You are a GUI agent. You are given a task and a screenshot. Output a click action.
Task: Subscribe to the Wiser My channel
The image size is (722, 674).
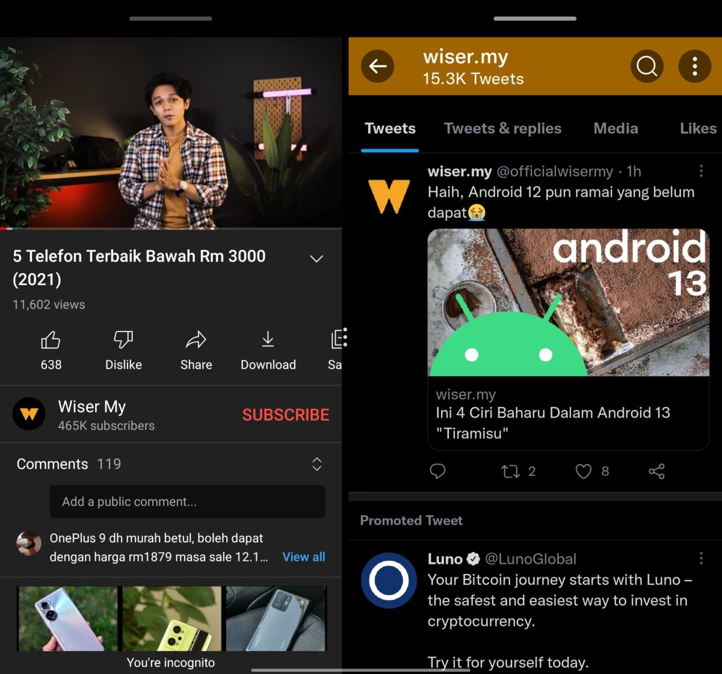(x=285, y=415)
